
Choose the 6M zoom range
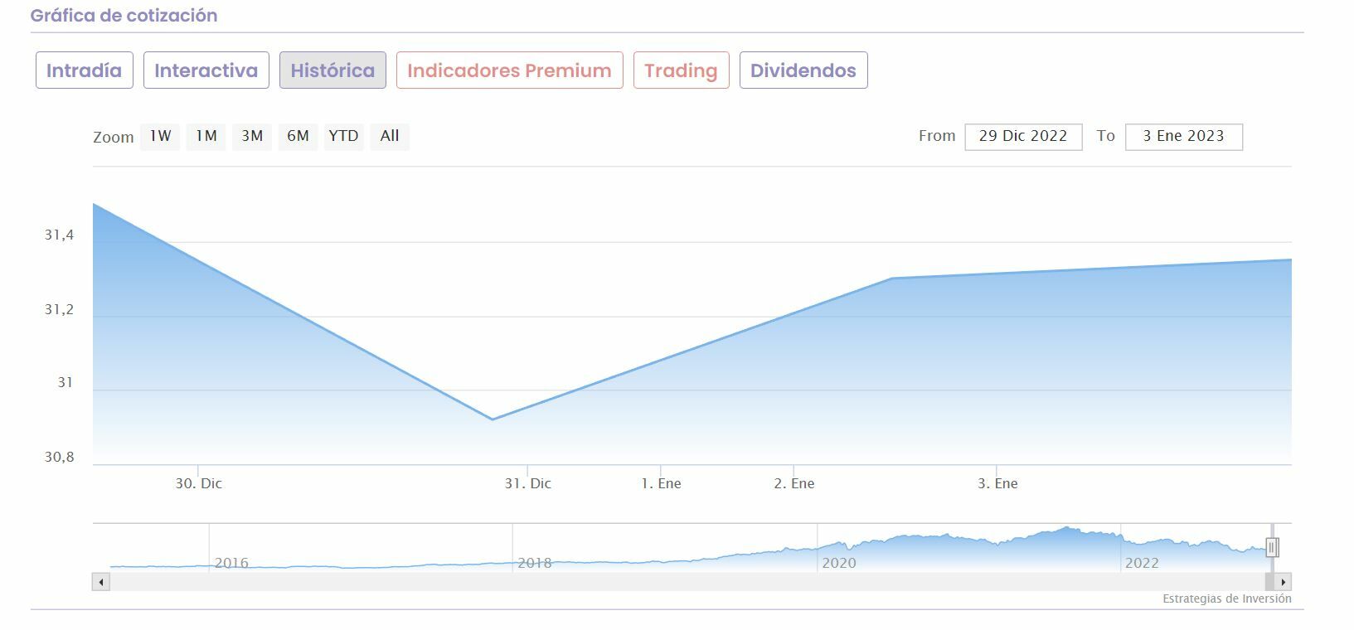pos(298,137)
